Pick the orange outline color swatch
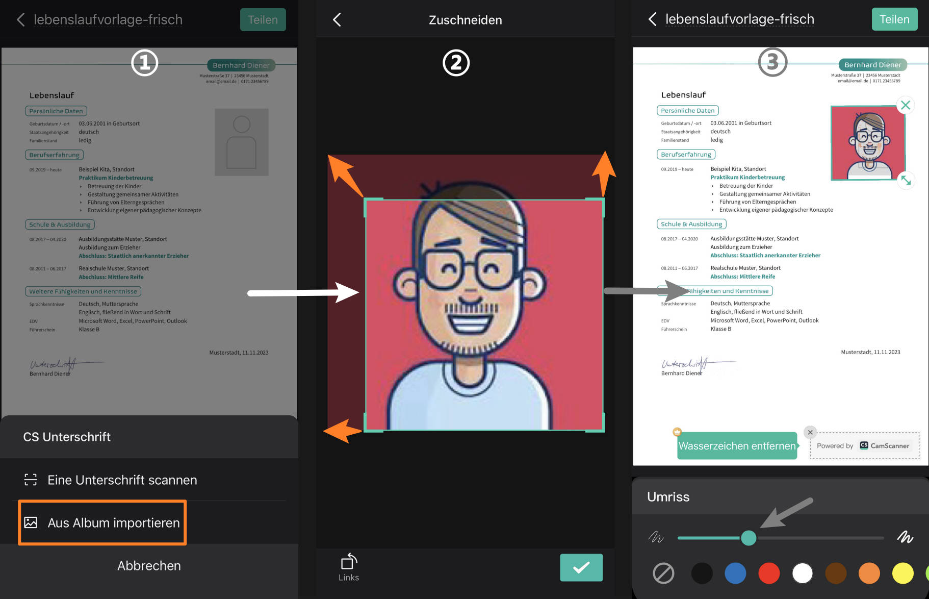 click(869, 573)
